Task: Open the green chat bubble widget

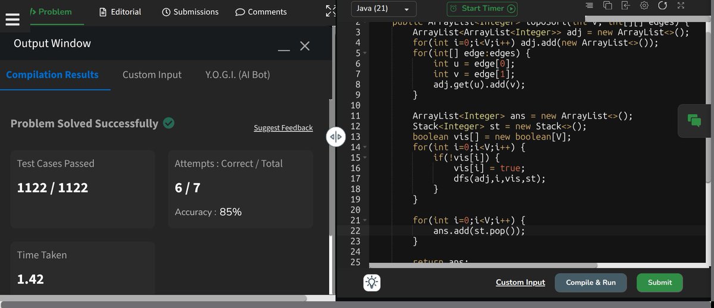Action: tap(694, 120)
